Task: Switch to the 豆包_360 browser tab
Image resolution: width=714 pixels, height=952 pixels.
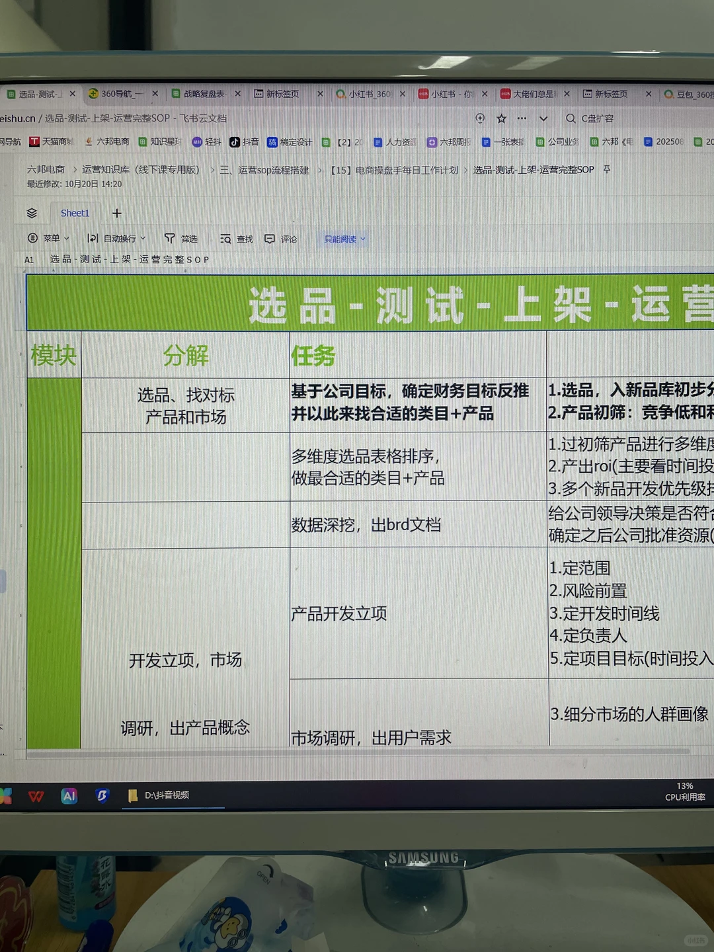Action: (x=688, y=94)
